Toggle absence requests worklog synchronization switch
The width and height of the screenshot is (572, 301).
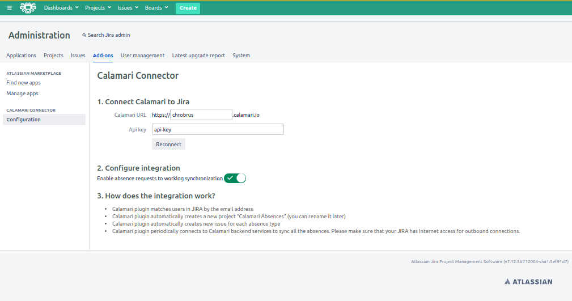click(x=235, y=178)
